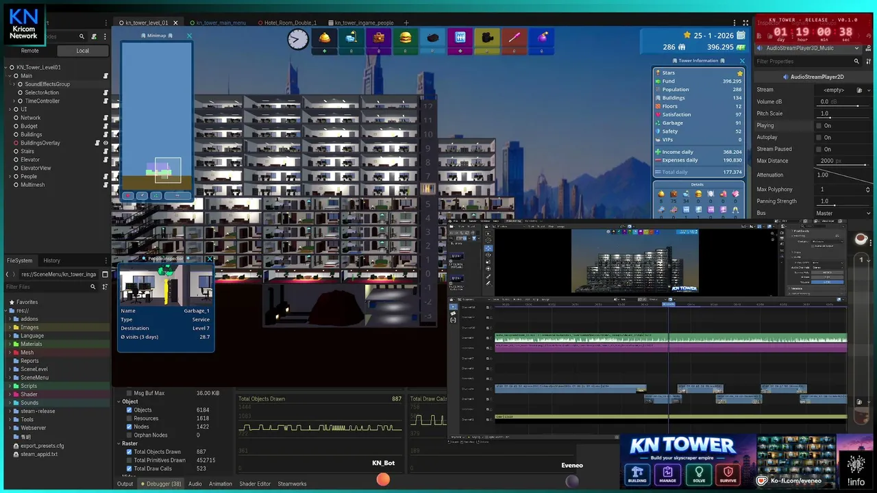Click the script icon on Network node
877x493 pixels.
tap(106, 118)
